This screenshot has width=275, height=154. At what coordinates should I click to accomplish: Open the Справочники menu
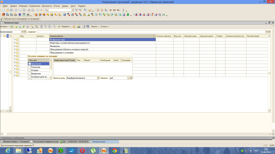[x=35, y=6]
